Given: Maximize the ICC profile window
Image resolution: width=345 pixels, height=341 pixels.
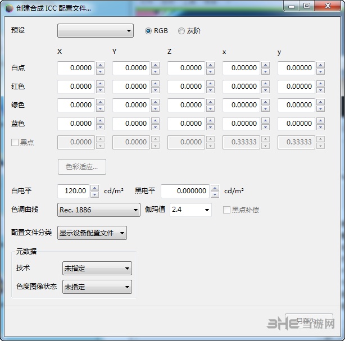Looking at the screenshot, I should tap(307, 6).
